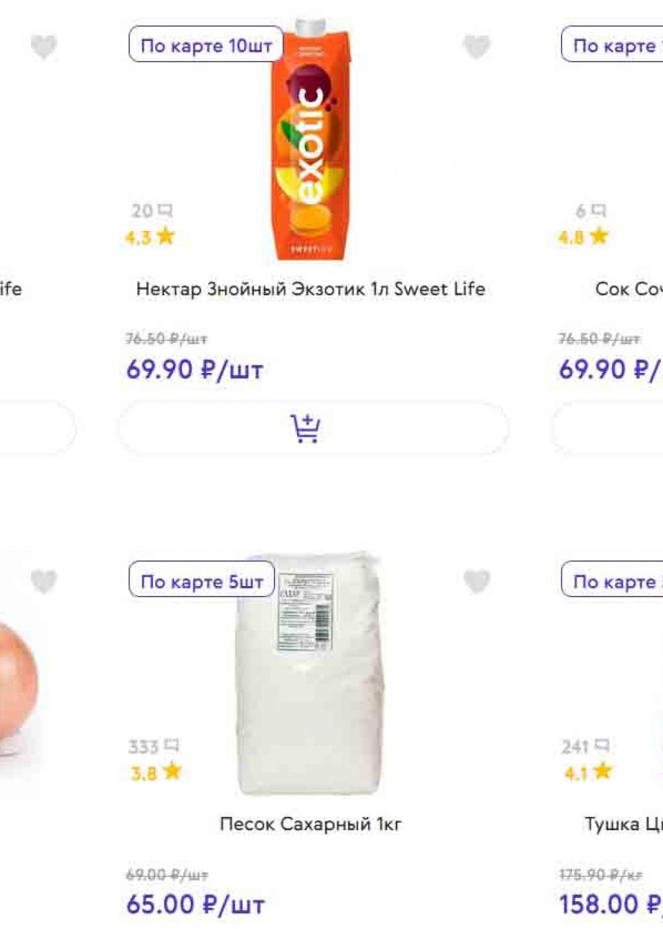The width and height of the screenshot is (663, 929).
Task: Favorite the Нектар Знойный Экзотик heart icon
Action: pyautogui.click(x=476, y=46)
